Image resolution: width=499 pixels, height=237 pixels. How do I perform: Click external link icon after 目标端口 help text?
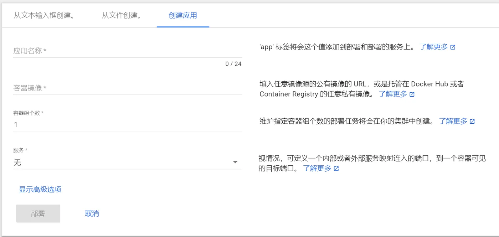pyautogui.click(x=336, y=169)
